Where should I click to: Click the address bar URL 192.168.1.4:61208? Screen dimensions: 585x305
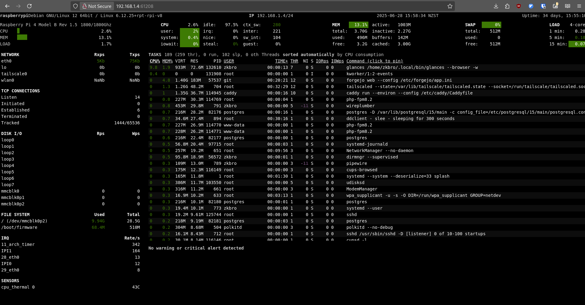click(135, 6)
